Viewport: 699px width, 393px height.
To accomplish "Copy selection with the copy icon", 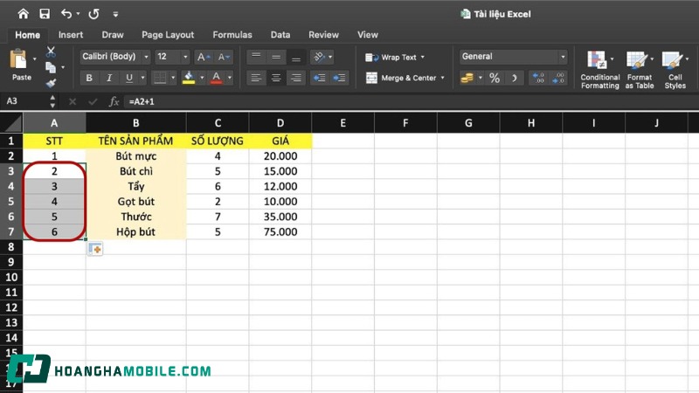I will tap(51, 67).
